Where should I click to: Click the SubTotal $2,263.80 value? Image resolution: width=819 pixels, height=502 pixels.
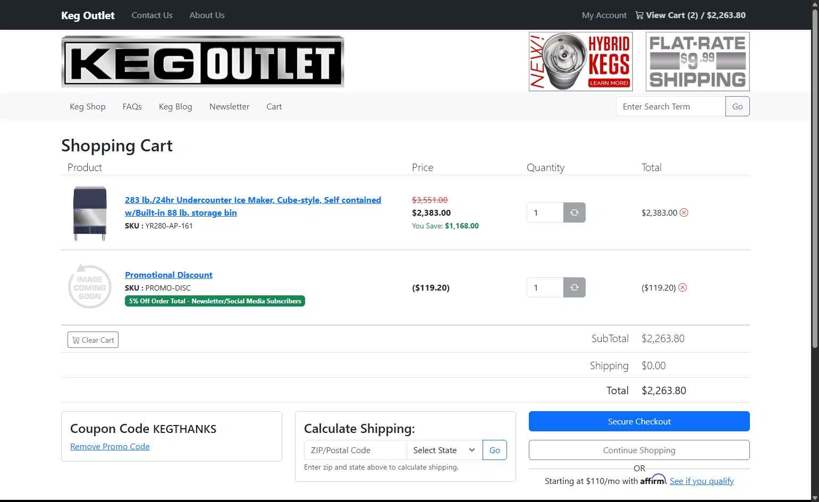coord(663,338)
